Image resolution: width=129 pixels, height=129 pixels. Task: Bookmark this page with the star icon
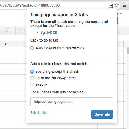click(x=117, y=5)
